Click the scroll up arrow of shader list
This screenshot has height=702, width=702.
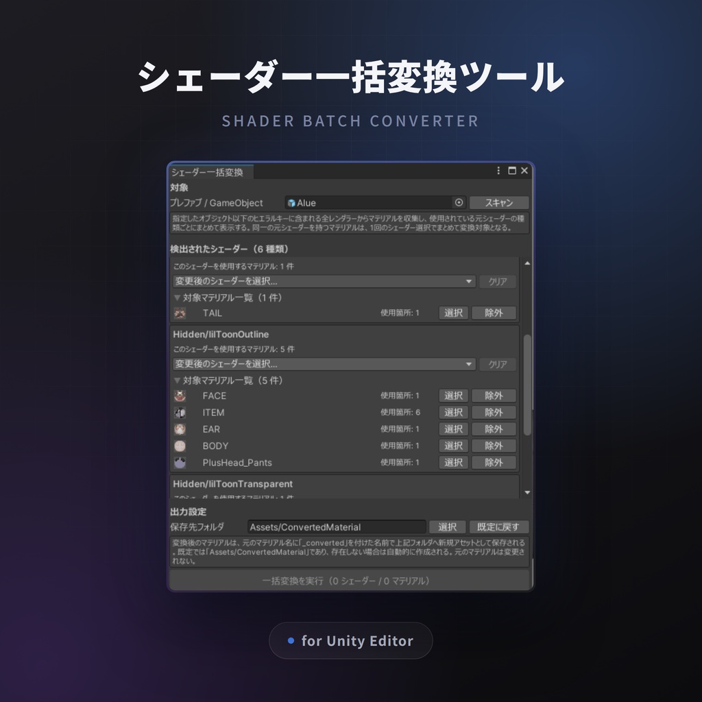tap(527, 263)
